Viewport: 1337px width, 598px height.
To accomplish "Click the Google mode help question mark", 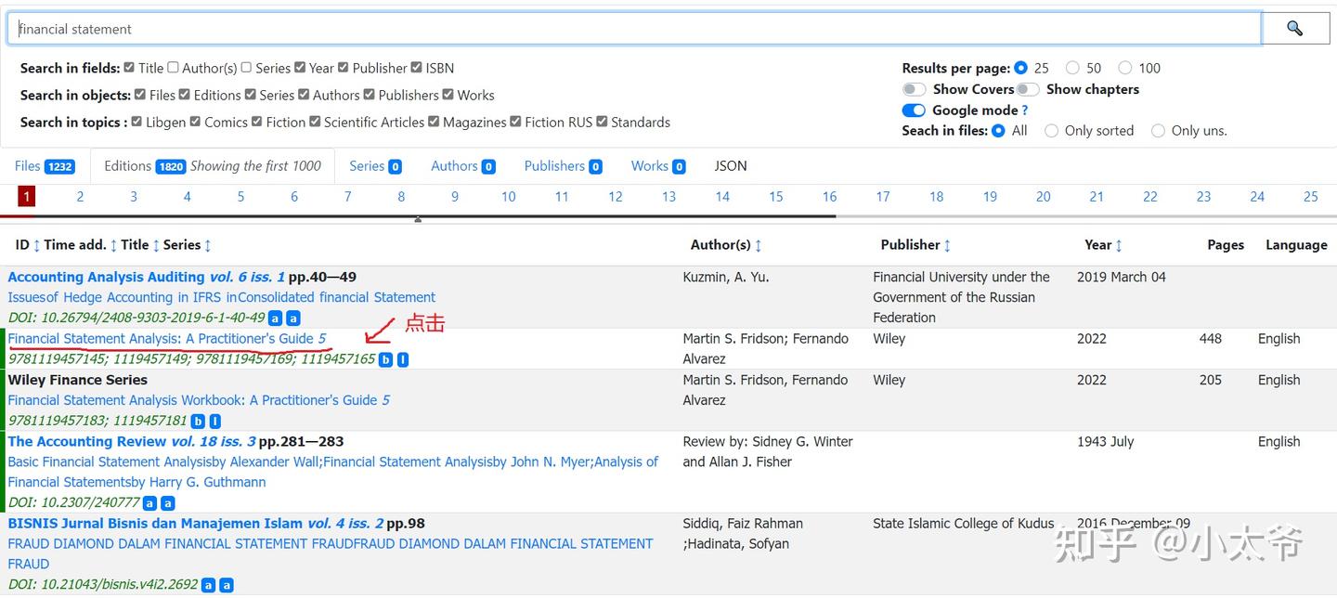I will pyautogui.click(x=1024, y=110).
